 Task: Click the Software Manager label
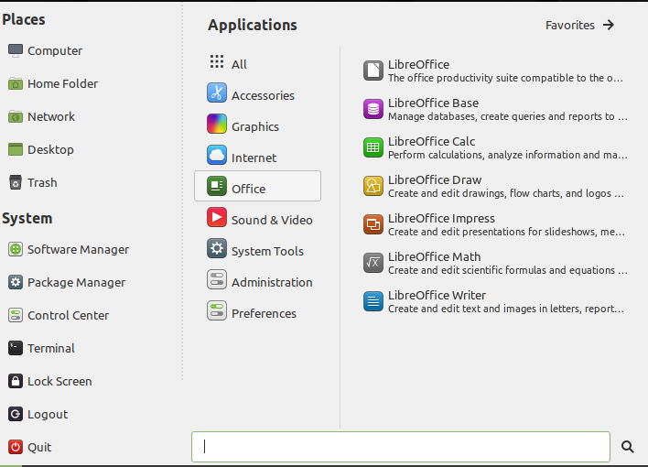pyautogui.click(x=78, y=249)
